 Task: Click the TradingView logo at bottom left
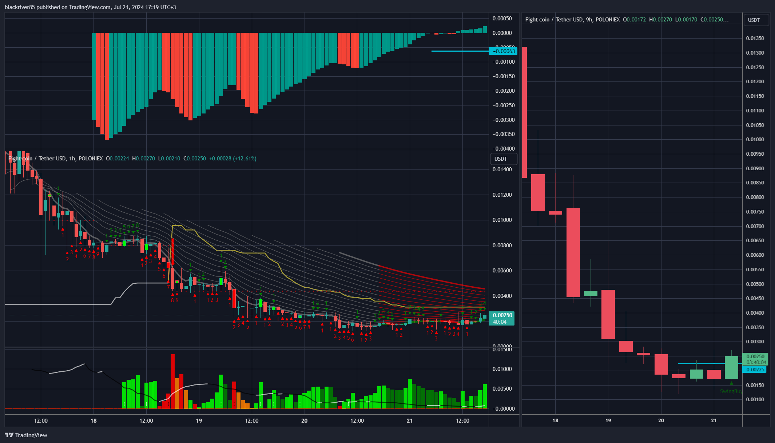(x=26, y=435)
